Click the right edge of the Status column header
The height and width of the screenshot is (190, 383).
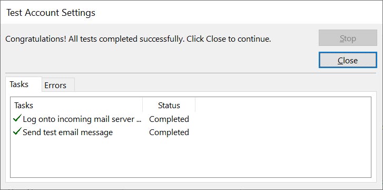pos(195,105)
